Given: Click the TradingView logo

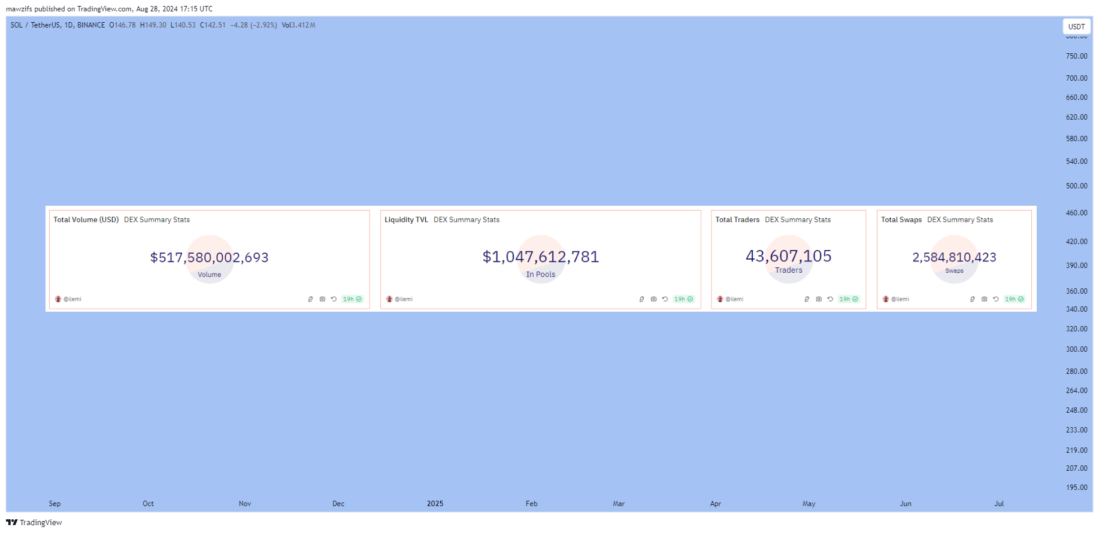Looking at the screenshot, I should click(x=34, y=522).
